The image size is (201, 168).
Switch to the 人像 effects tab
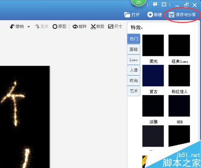[x=133, y=70]
